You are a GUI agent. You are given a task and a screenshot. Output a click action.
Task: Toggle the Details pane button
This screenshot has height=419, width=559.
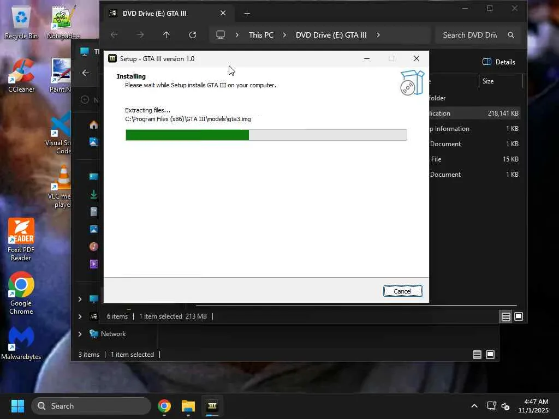[499, 62]
